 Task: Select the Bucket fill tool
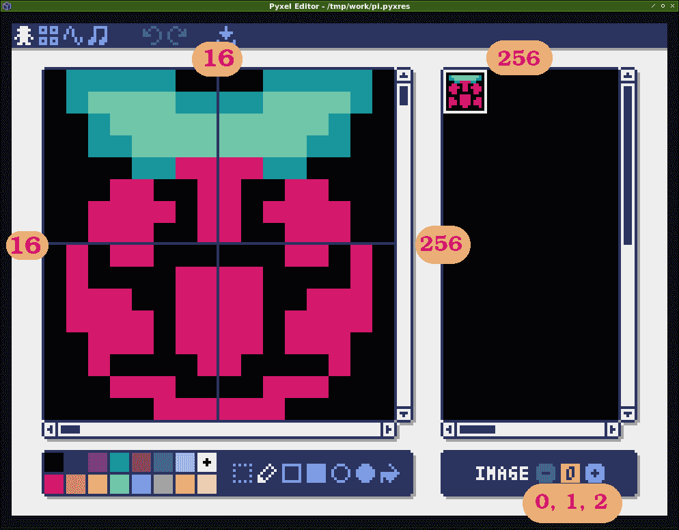click(390, 473)
